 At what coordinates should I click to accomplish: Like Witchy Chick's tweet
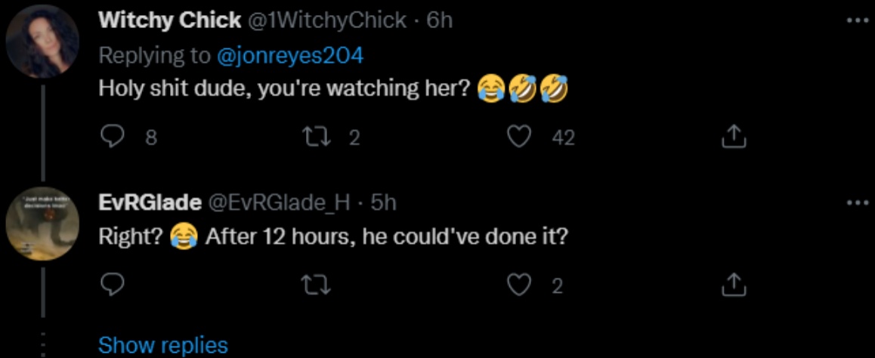click(x=518, y=136)
